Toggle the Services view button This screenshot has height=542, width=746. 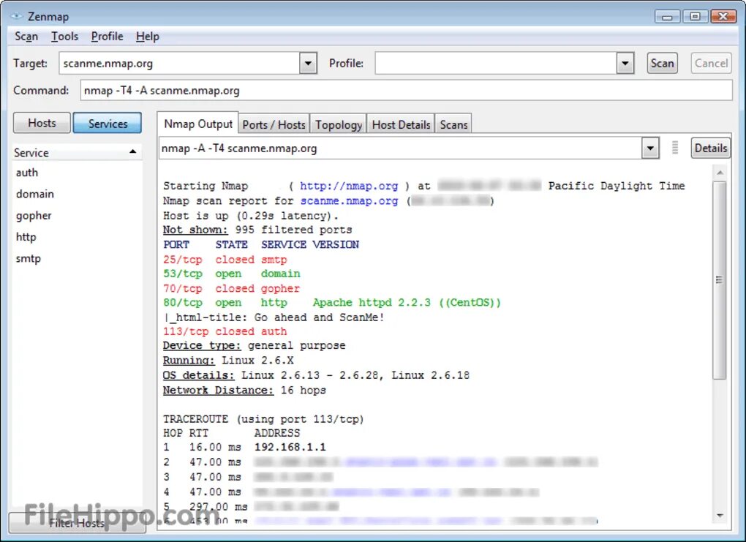click(108, 123)
